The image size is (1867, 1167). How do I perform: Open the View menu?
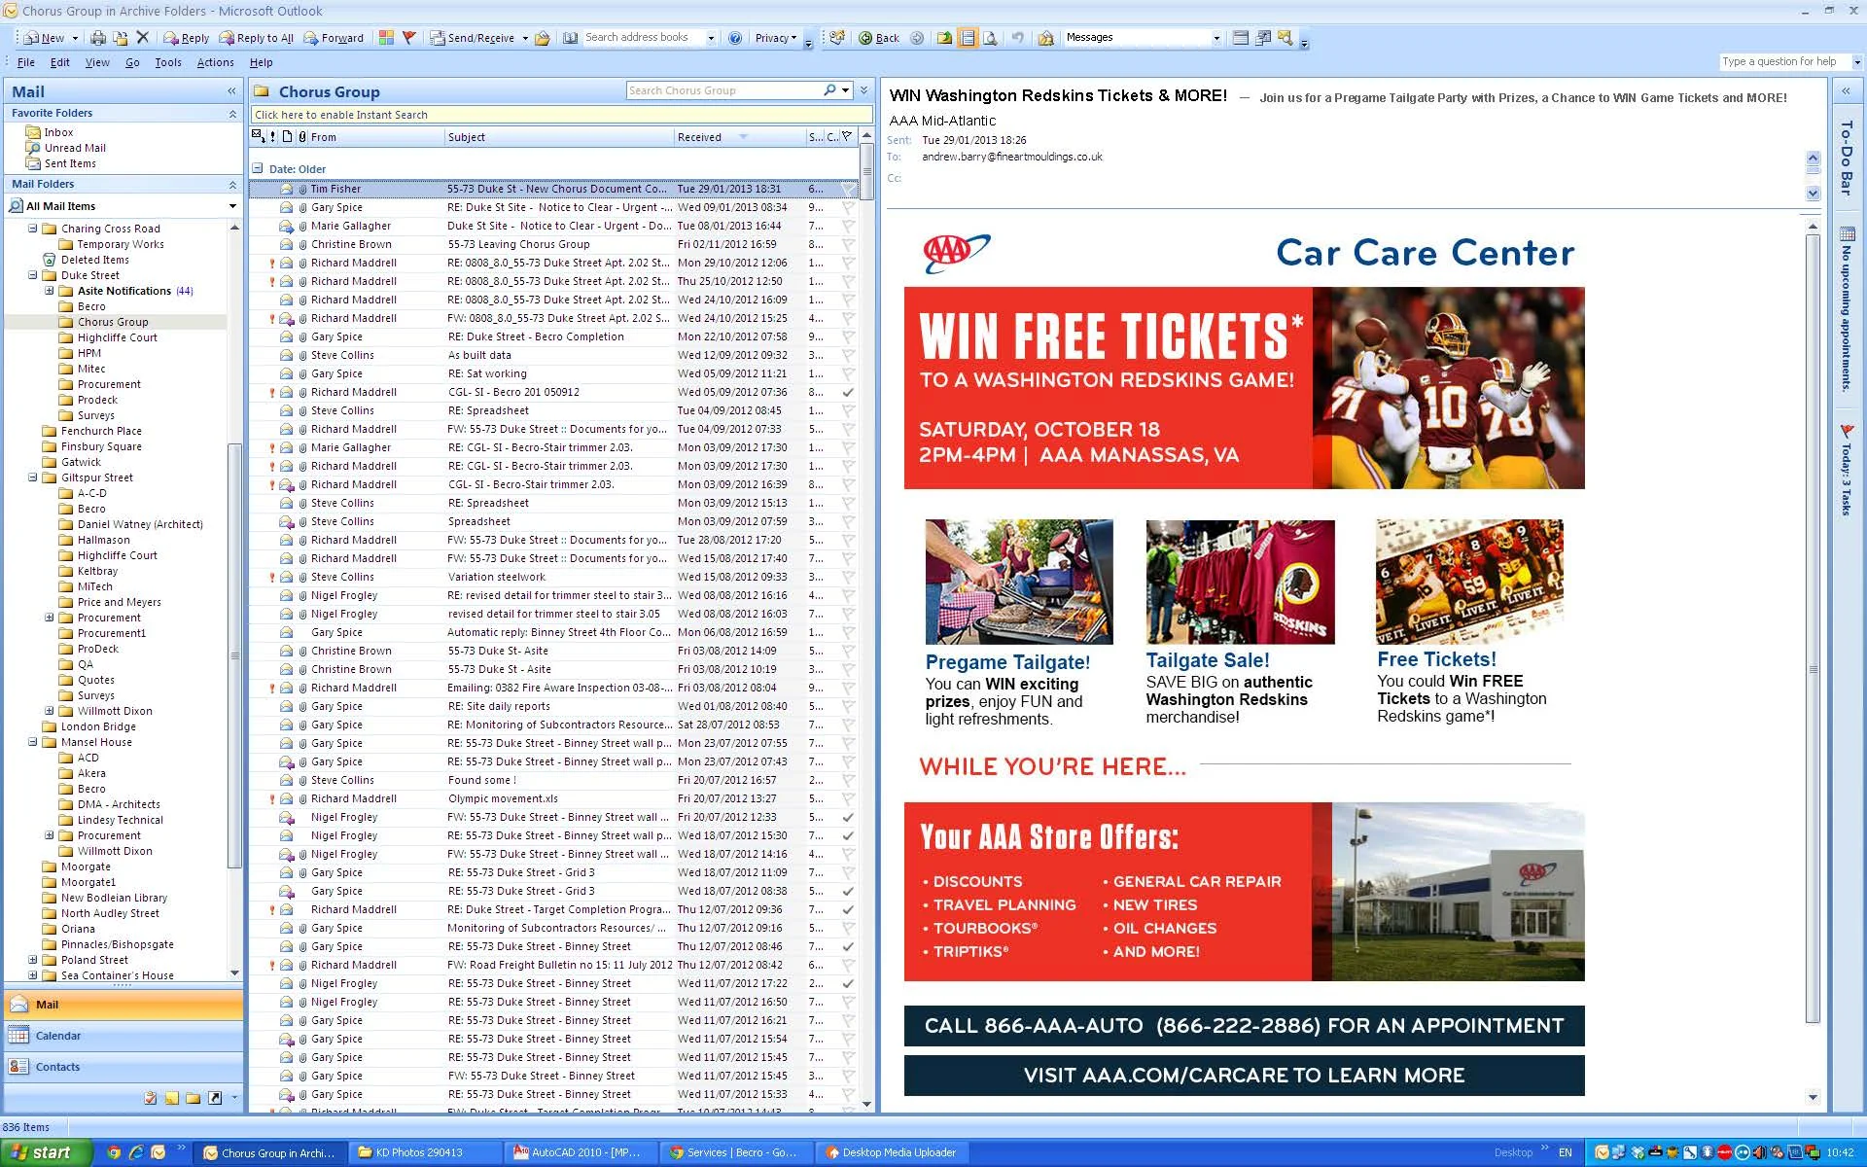coord(97,62)
